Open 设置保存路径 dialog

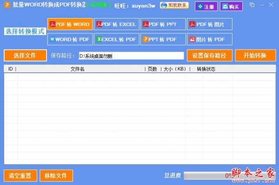[x=210, y=56]
